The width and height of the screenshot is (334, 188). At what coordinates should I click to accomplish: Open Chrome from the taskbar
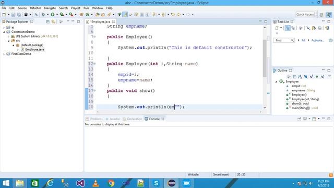111,183
